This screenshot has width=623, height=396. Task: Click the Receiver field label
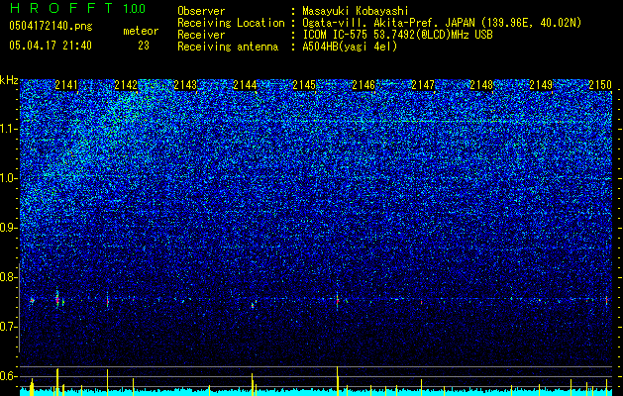(201, 35)
